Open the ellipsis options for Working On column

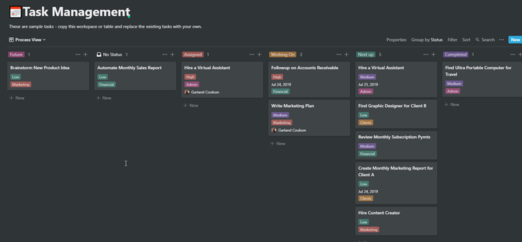339,55
